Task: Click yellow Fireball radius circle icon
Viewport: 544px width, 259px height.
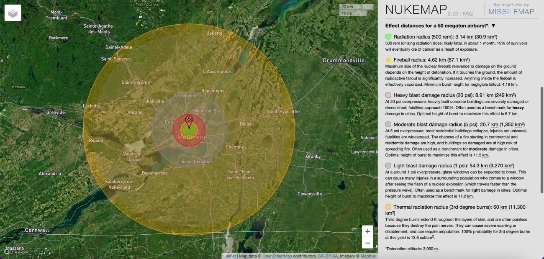Action: pos(388,60)
